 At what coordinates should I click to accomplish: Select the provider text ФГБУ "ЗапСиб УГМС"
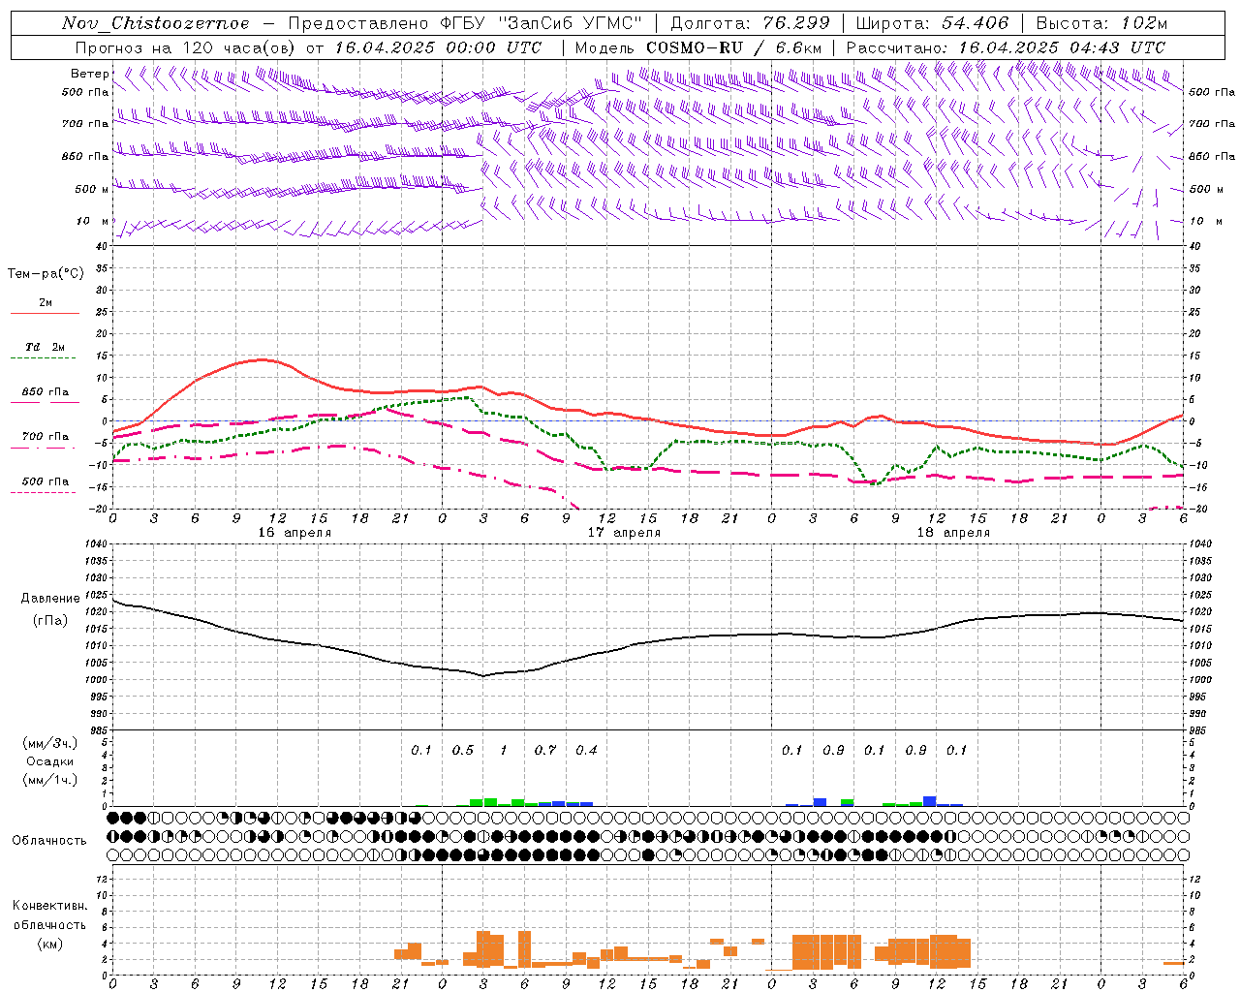point(542,23)
